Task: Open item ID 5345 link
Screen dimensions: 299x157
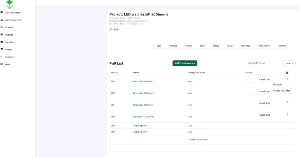Action: (113, 81)
